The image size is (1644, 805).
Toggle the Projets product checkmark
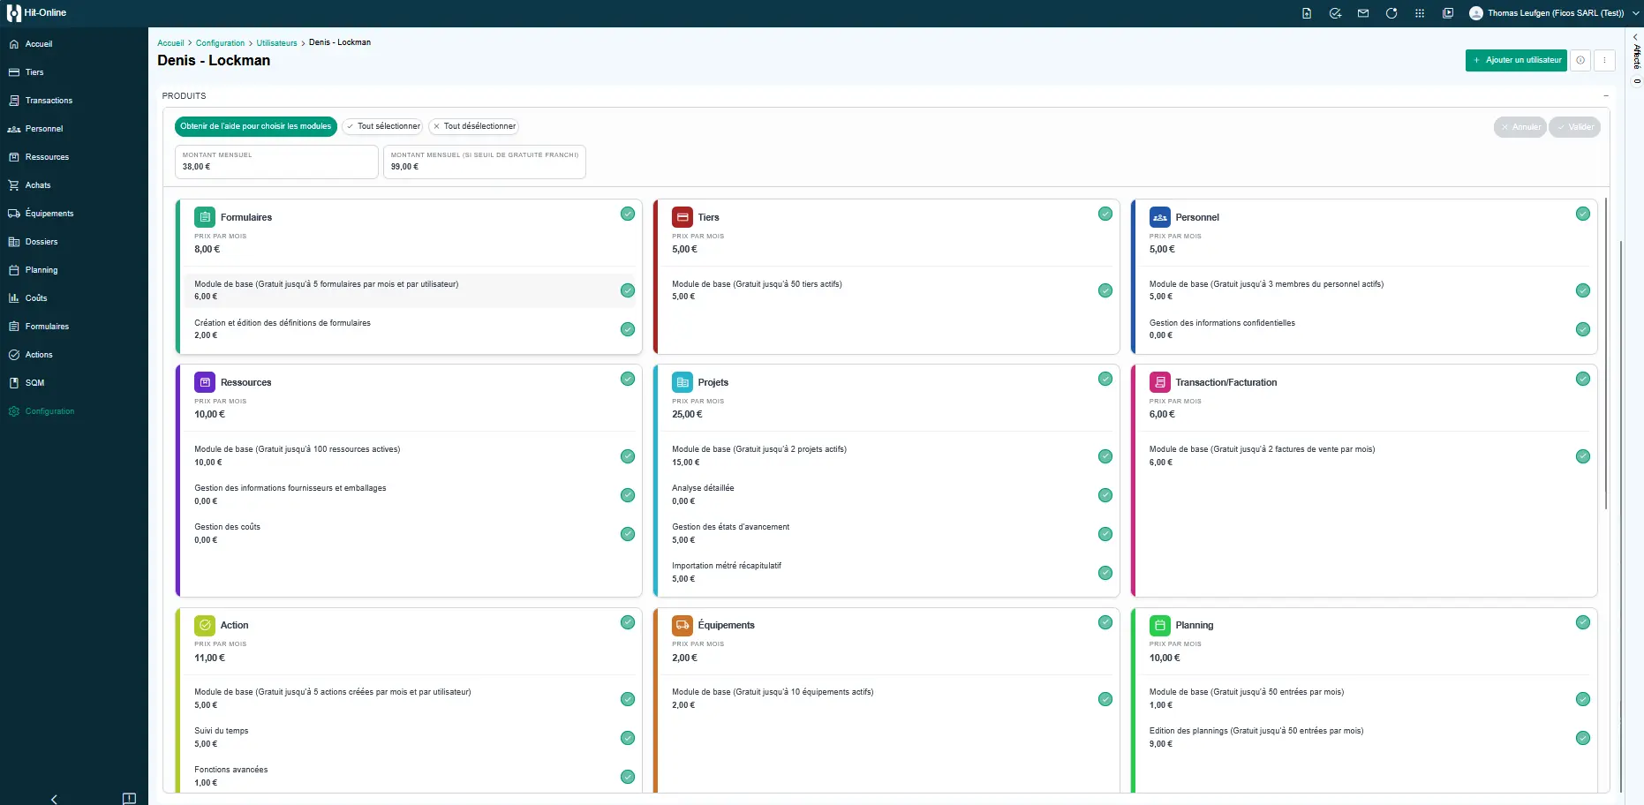click(x=1105, y=379)
